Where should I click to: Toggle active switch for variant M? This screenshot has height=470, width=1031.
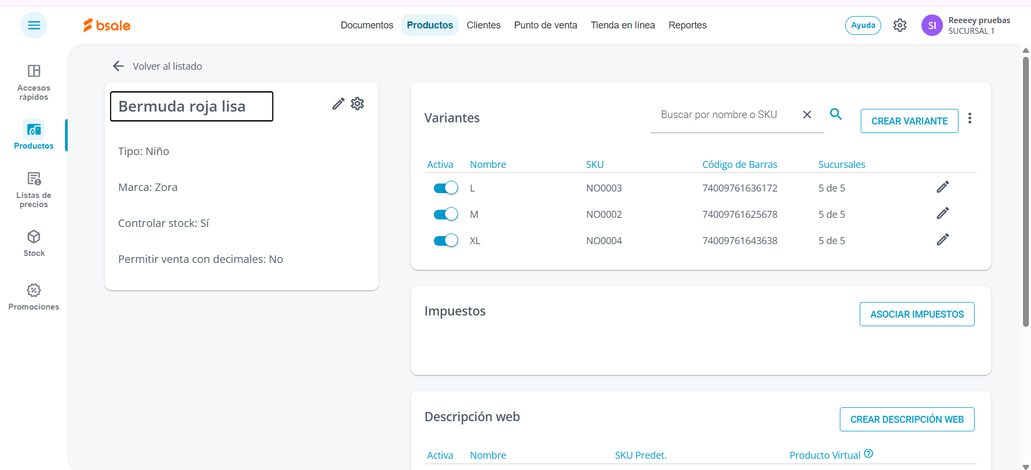(x=446, y=214)
